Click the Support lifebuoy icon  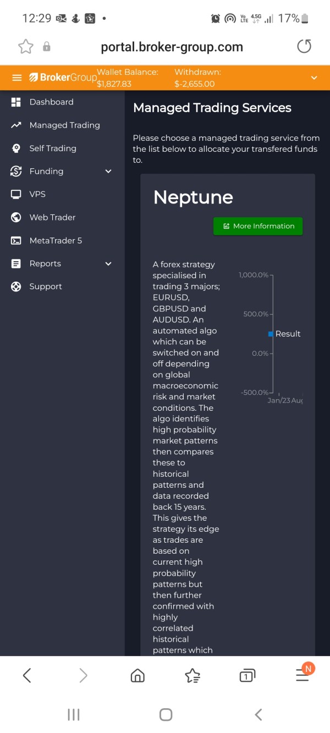16,286
